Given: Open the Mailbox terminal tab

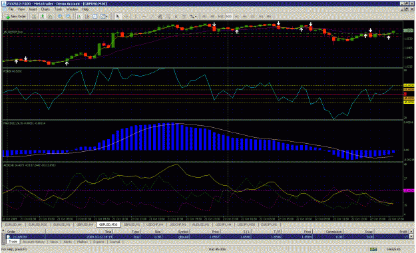Looking at the screenshot, I should click(83, 242).
